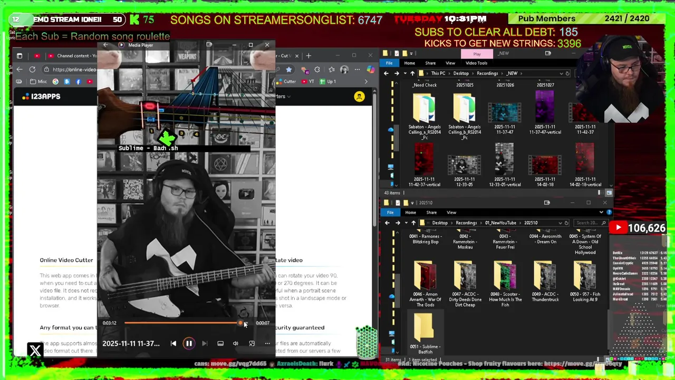
Task: Open the Share ribbon tab in _NEW window
Action: 430,63
